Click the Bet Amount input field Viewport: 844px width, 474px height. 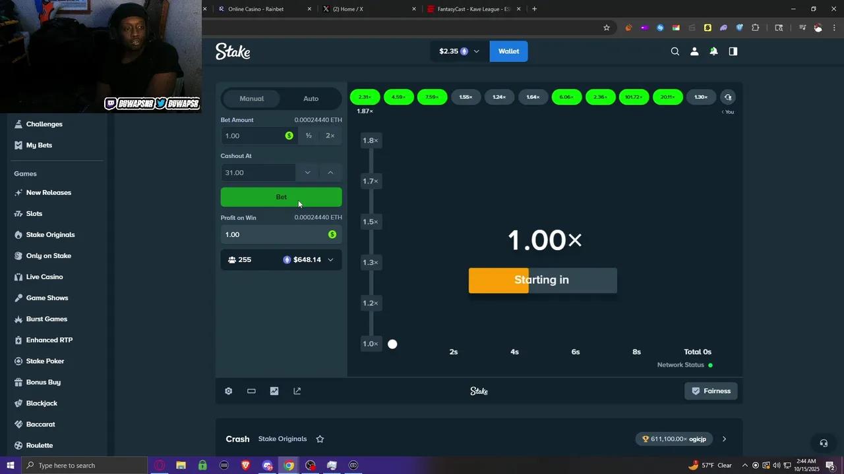pyautogui.click(x=258, y=136)
